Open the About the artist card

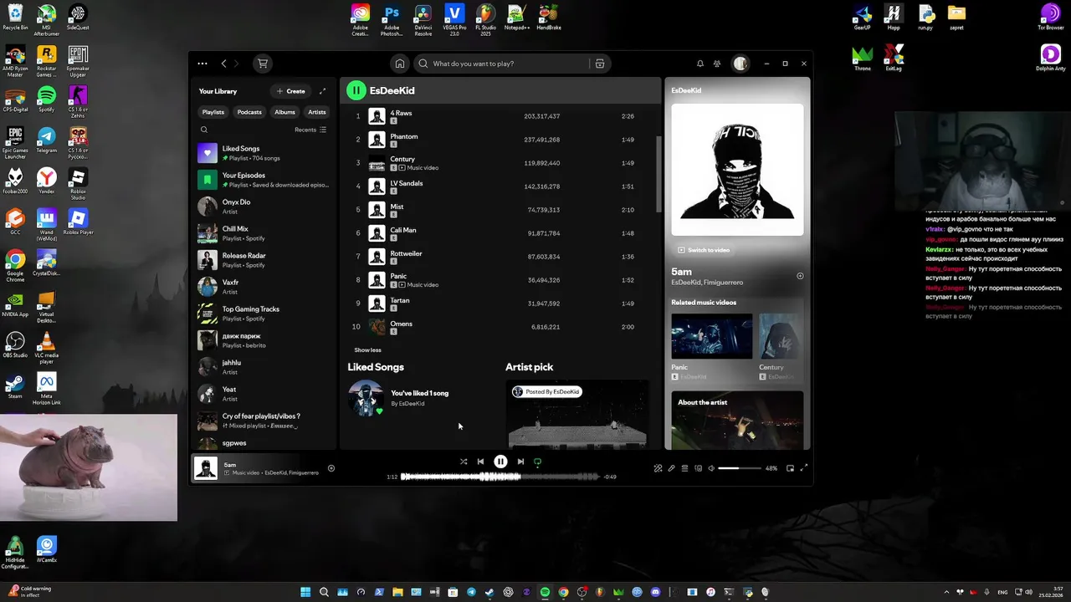click(737, 420)
